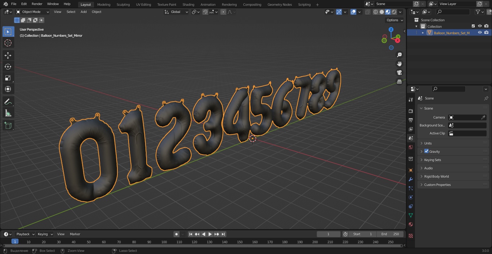Jump to start frame
The height and width of the screenshot is (254, 492).
[x=191, y=234]
